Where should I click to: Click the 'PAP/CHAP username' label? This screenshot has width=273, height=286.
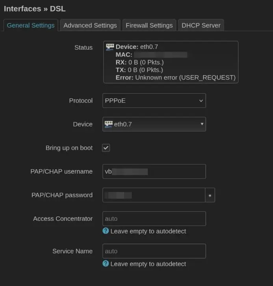coord(61,172)
